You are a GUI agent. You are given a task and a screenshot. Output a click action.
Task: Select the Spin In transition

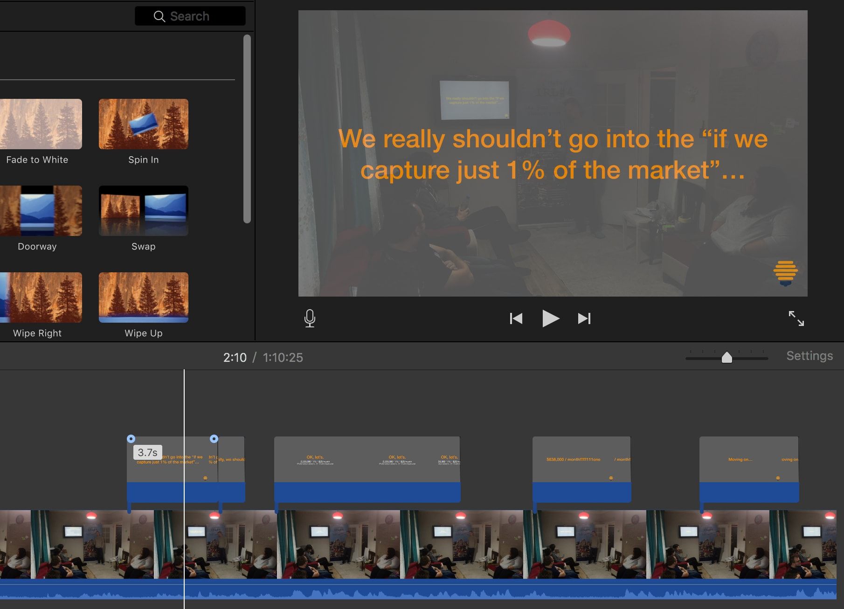144,124
